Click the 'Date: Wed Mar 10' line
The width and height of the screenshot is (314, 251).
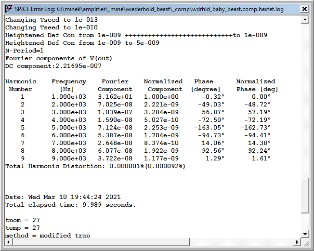[x=63, y=197]
